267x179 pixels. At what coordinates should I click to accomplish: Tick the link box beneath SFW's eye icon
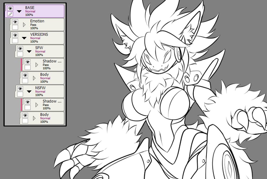pyautogui.click(x=20, y=54)
